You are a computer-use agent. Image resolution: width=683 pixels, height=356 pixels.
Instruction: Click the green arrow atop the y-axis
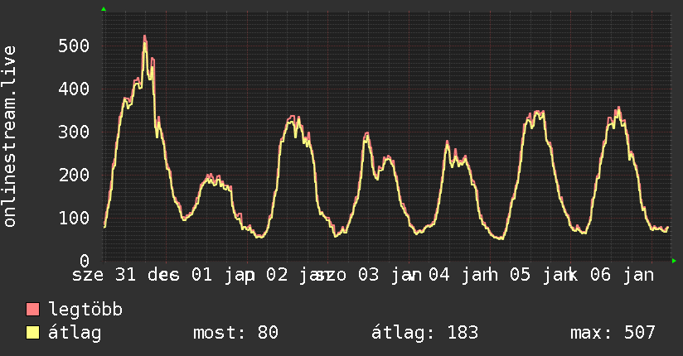tap(104, 9)
